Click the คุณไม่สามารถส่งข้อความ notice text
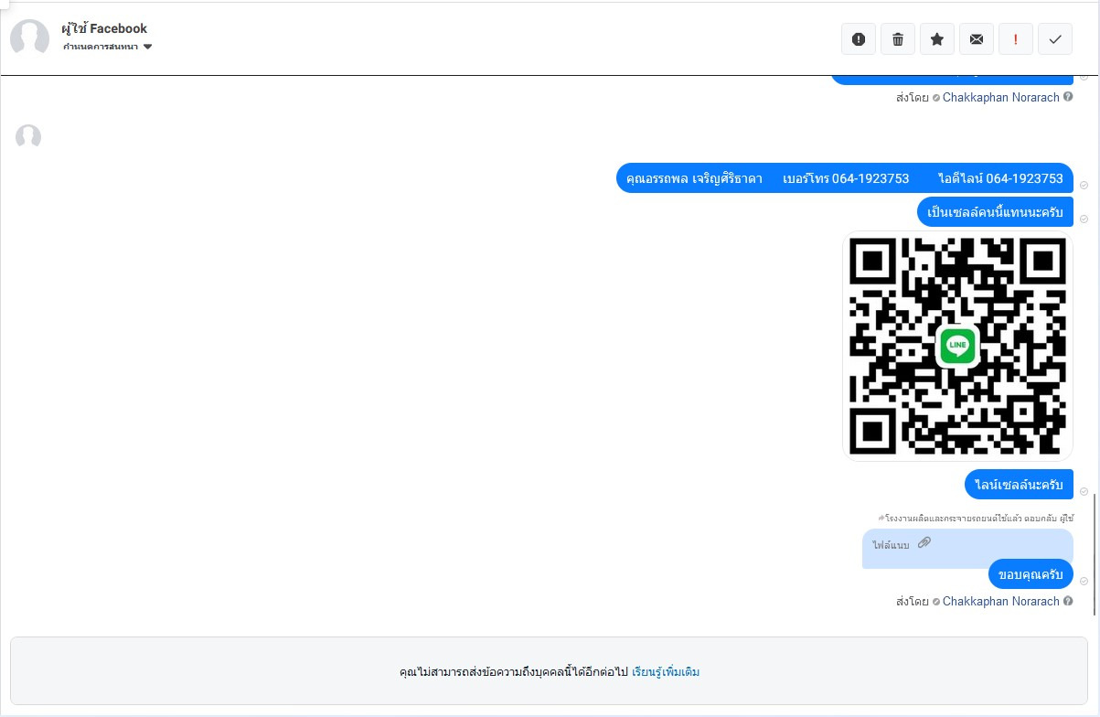 coord(514,671)
